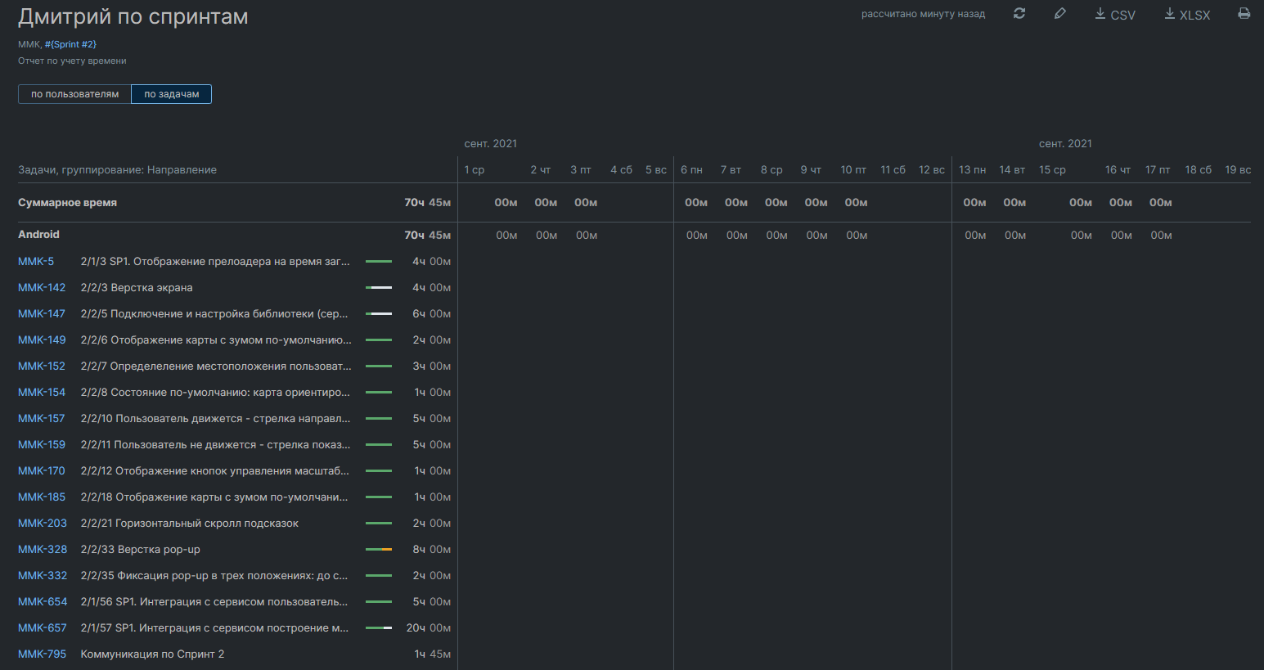The width and height of the screenshot is (1264, 670).
Task: Open issue MMK-795 Коммуникация по Спринт 2
Action: coord(42,654)
